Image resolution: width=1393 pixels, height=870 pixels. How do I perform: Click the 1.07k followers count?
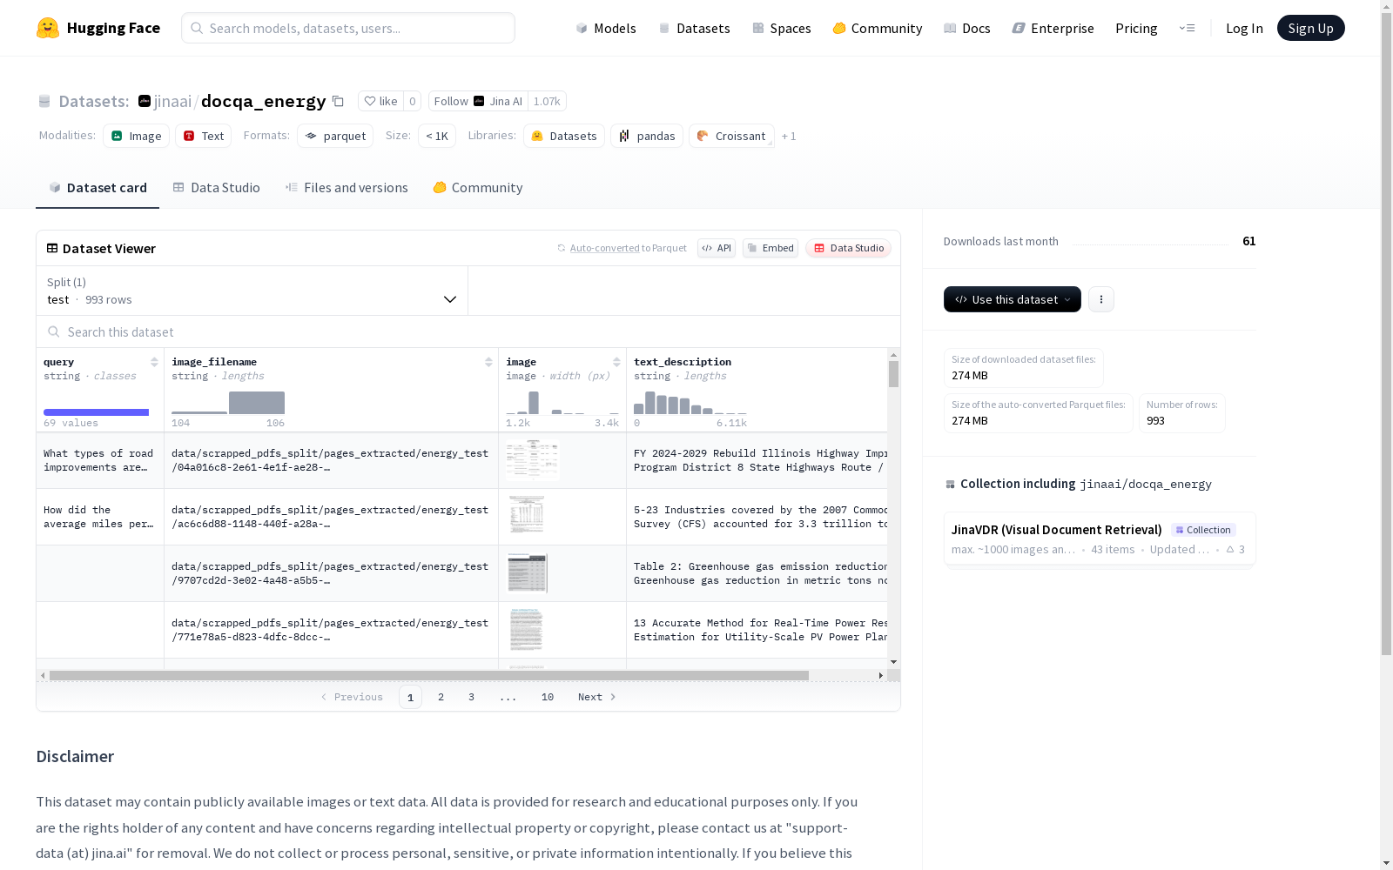[547, 101]
